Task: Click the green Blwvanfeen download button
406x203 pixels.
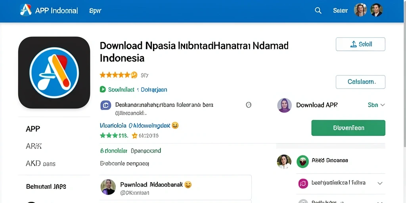Action: (348, 128)
